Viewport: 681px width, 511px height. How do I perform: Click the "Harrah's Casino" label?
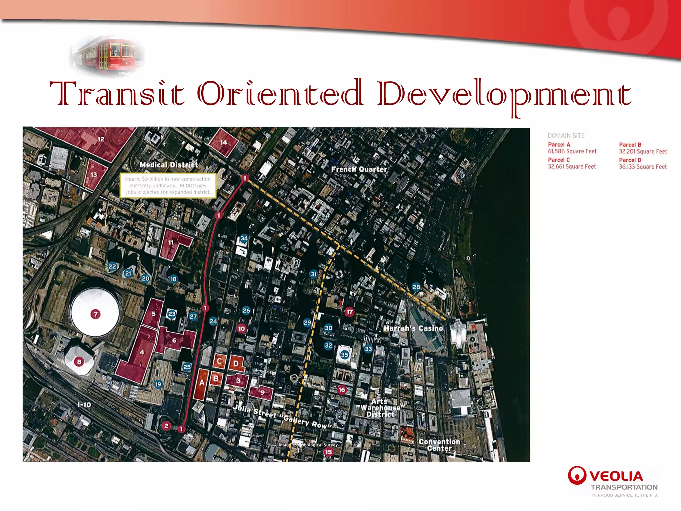pos(413,328)
